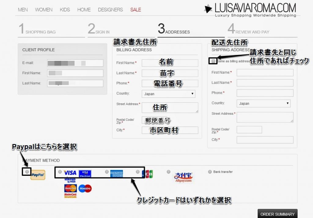This screenshot has width=313, height=218.
Task: Click billing Last Name field
Action: tap(170, 73)
